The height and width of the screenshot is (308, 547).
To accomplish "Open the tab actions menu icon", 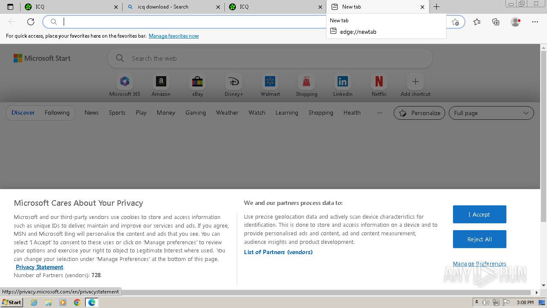I will (x=10, y=7).
